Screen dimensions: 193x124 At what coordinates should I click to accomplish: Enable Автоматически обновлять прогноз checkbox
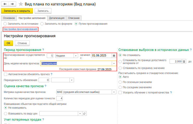tap(6, 74)
